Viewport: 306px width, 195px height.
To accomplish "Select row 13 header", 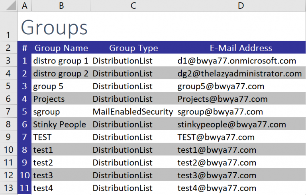I will [8, 188].
